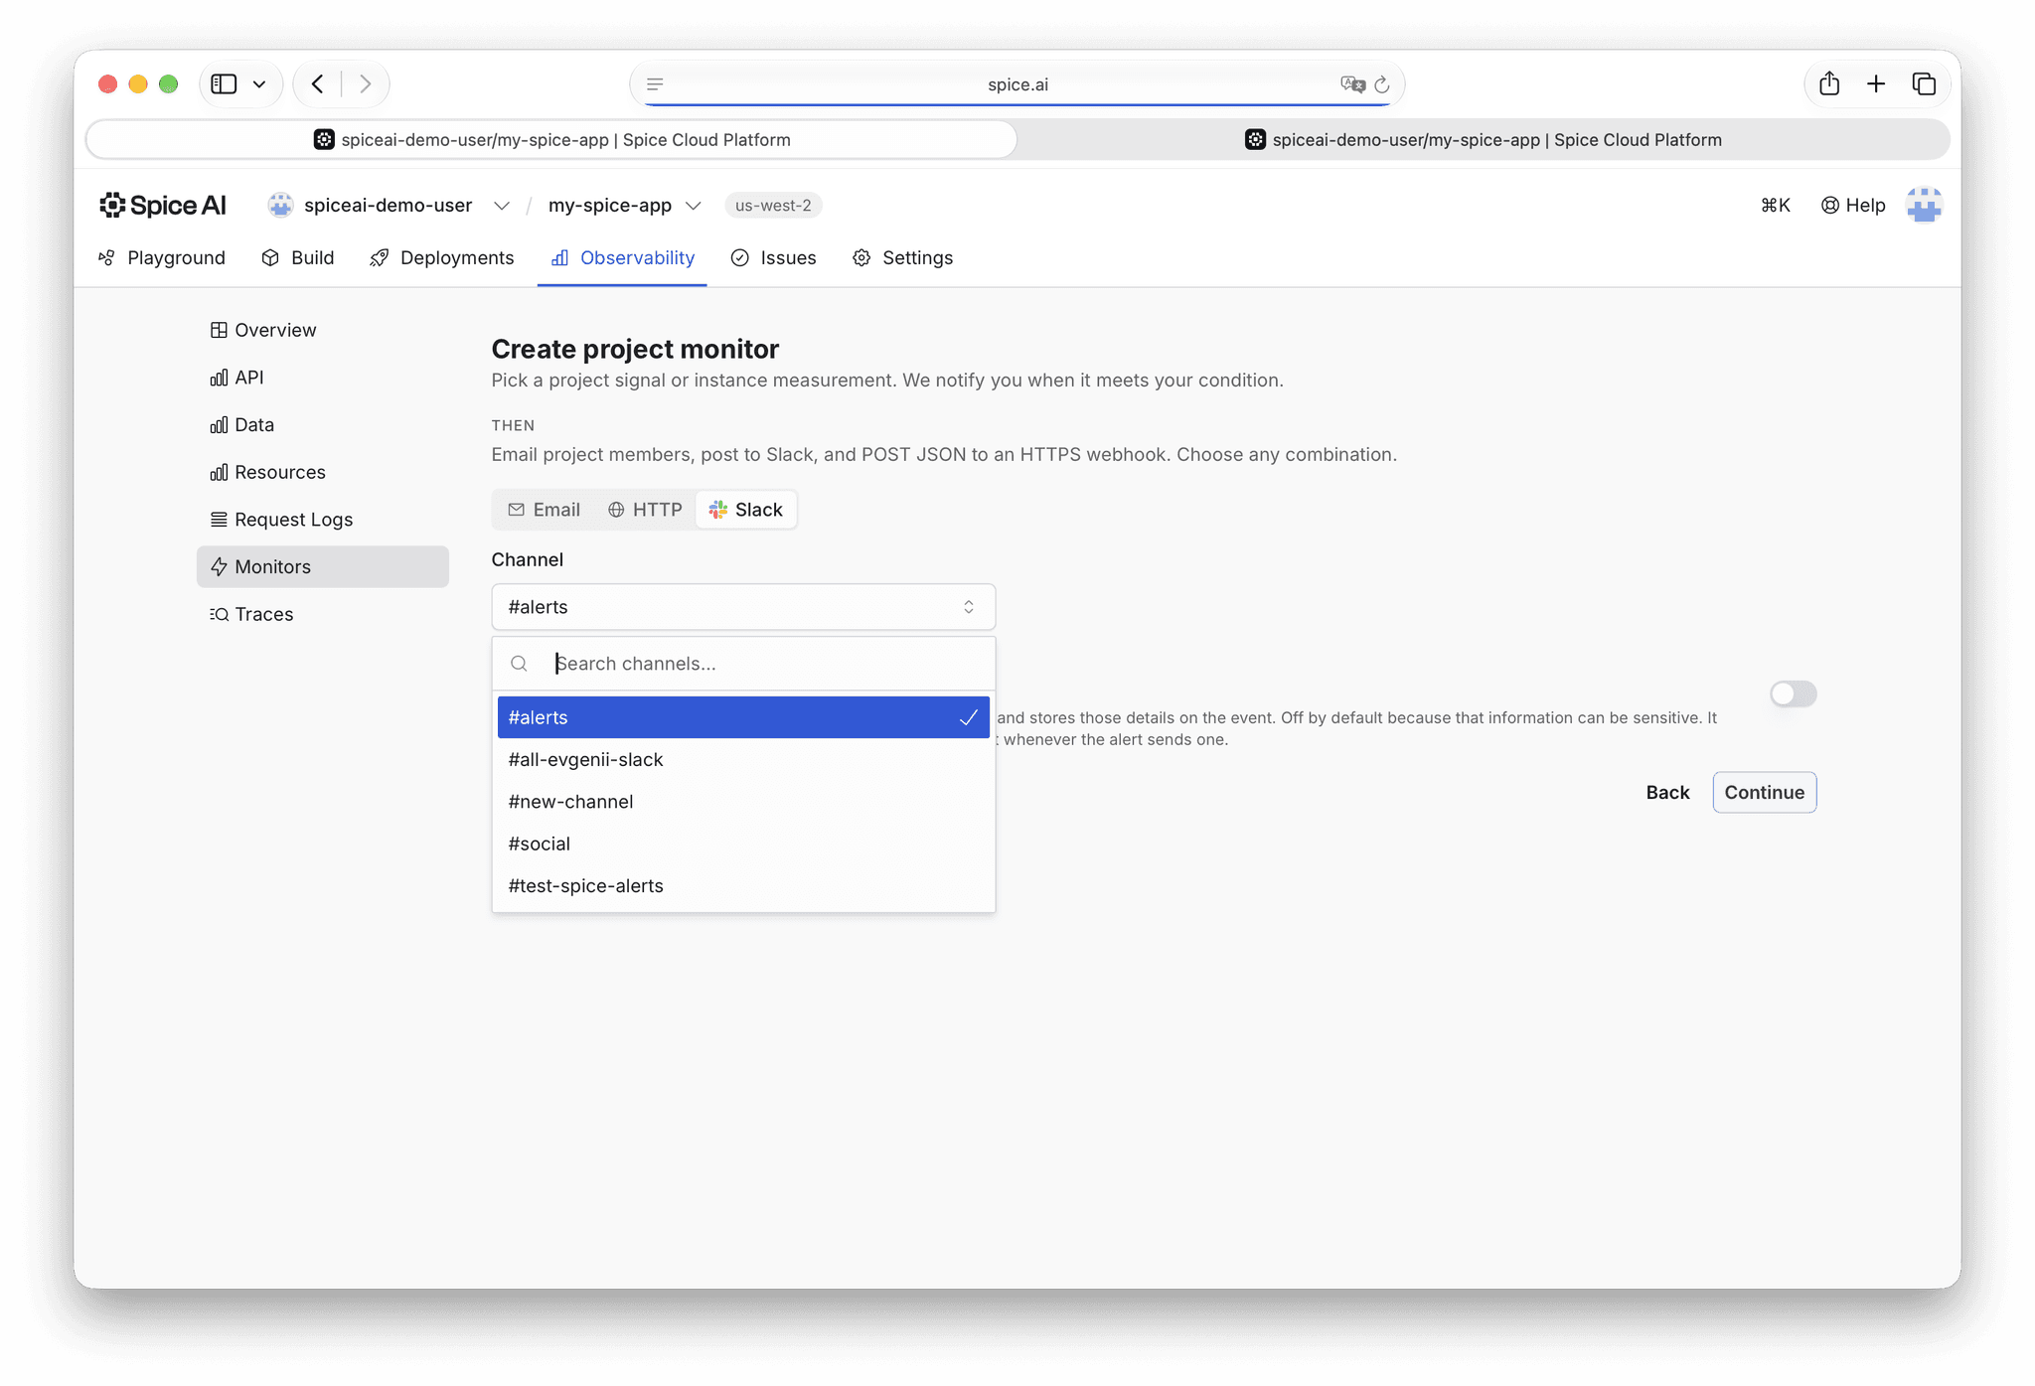Switch to Email notification option

point(544,510)
